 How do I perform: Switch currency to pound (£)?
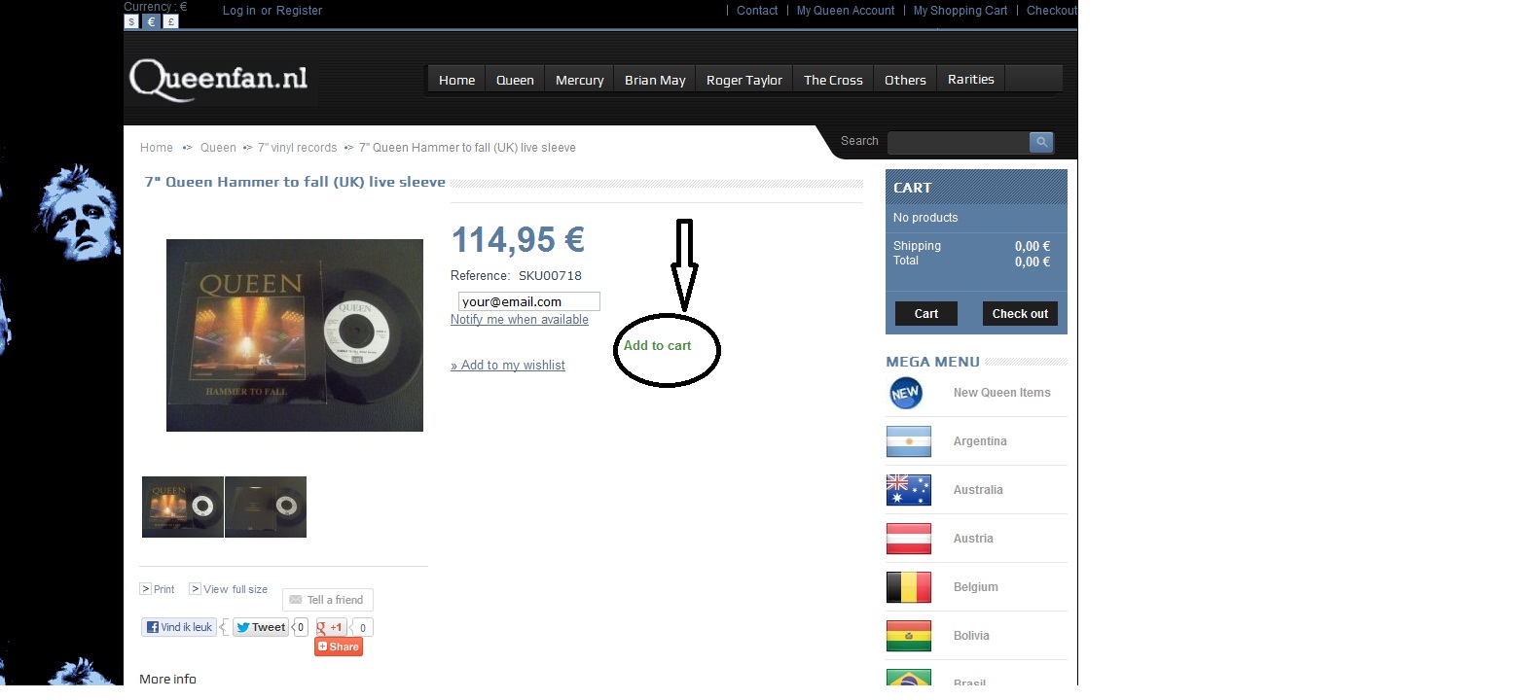pyautogui.click(x=171, y=21)
